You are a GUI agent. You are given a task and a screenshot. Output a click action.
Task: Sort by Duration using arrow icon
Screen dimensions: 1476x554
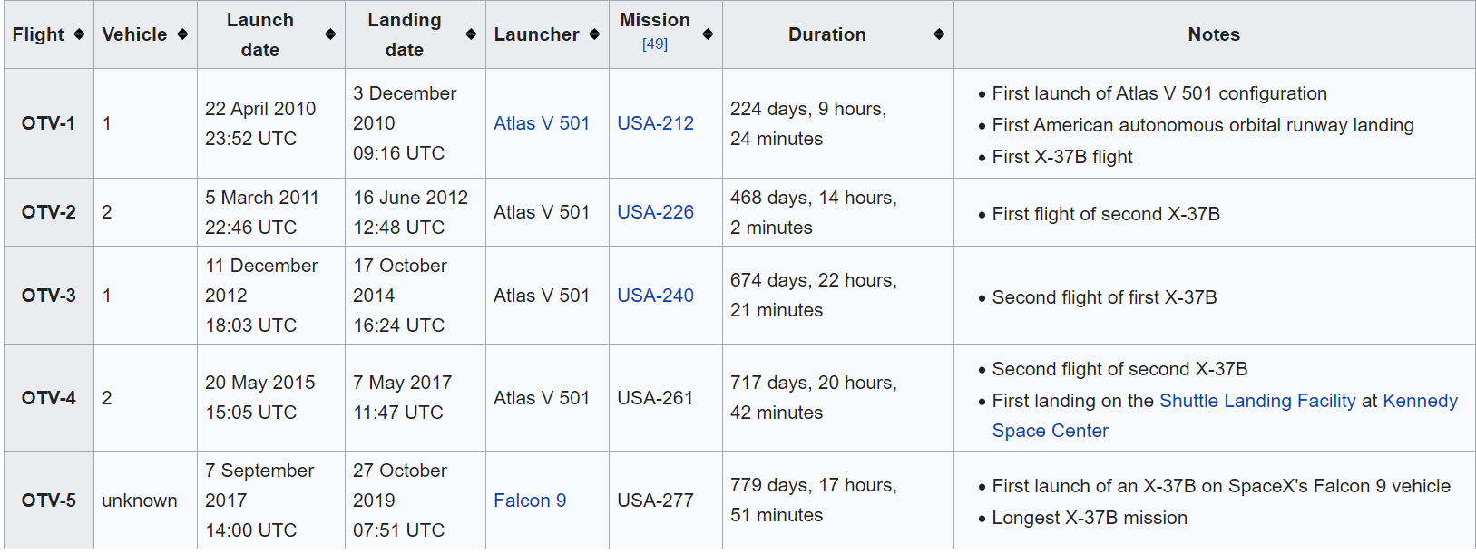click(x=939, y=34)
